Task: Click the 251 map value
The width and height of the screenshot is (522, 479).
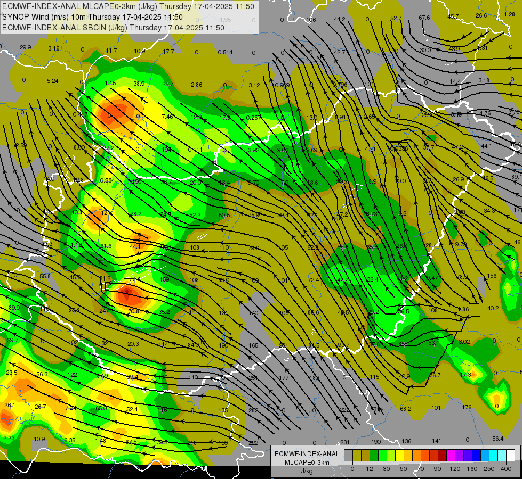Action: 253,378
